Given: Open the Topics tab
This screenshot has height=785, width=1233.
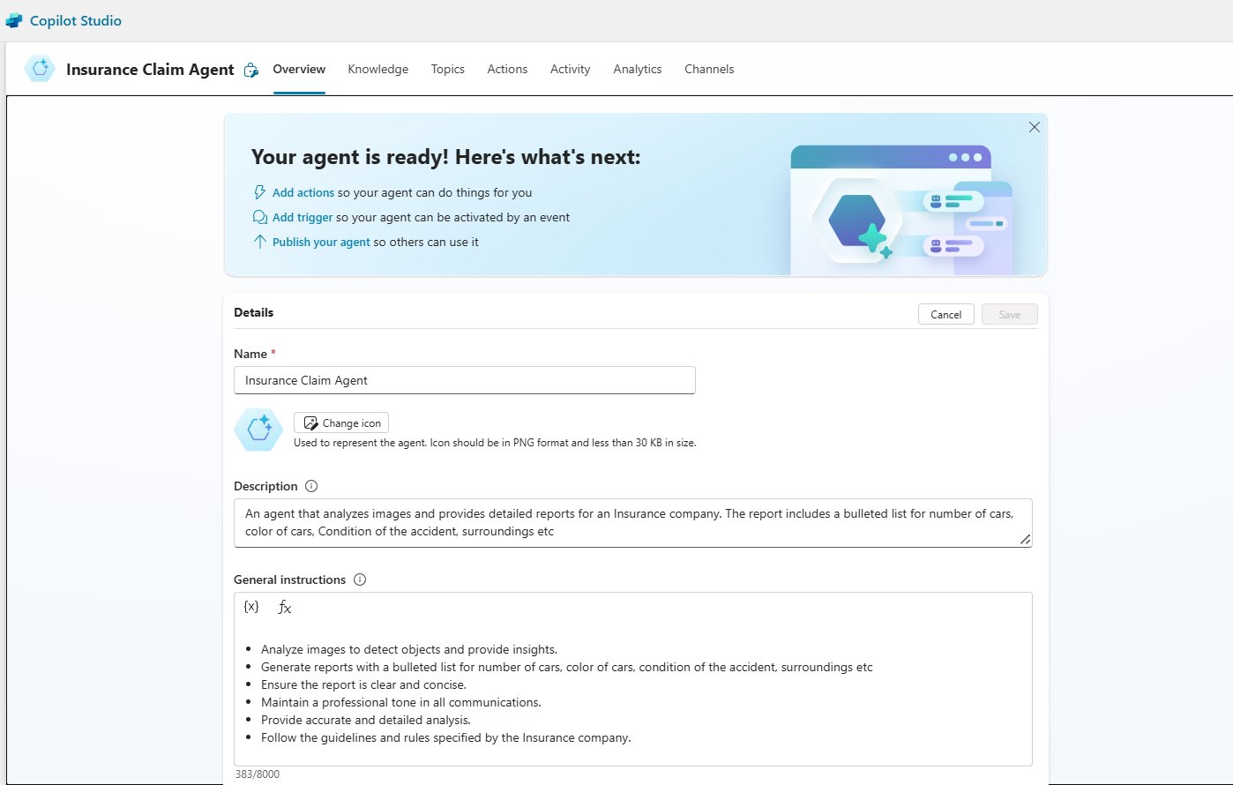Looking at the screenshot, I should click(x=447, y=69).
